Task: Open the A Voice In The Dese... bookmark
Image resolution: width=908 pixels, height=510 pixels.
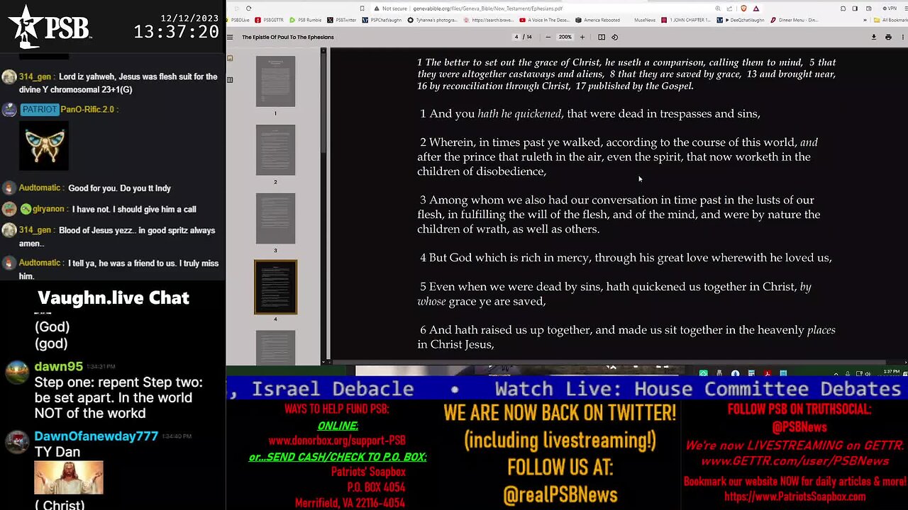Action: (544, 20)
